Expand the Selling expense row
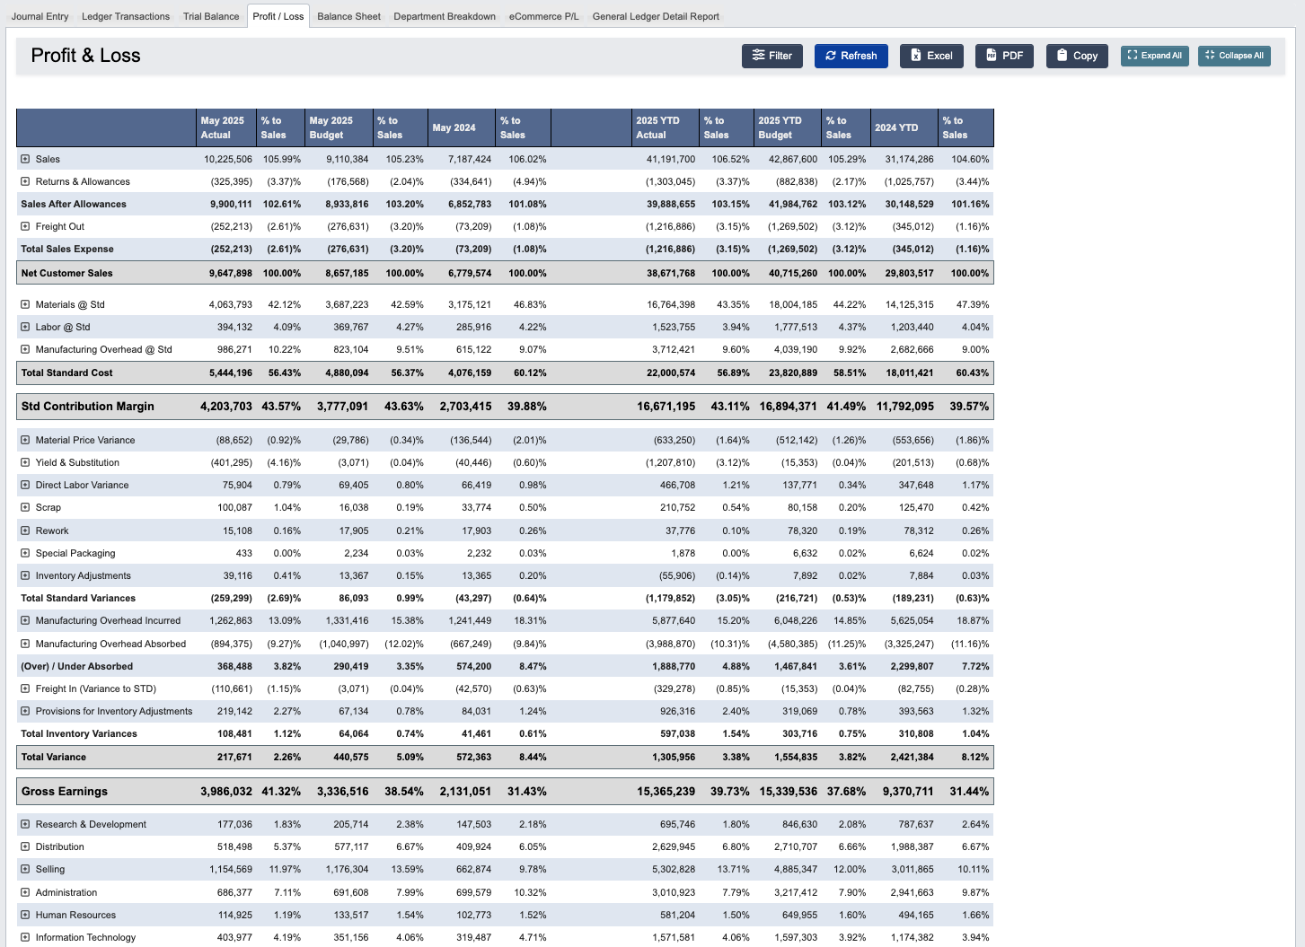 (x=24, y=869)
